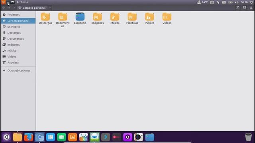Open the hamburger menu in the toolbar

251,8
